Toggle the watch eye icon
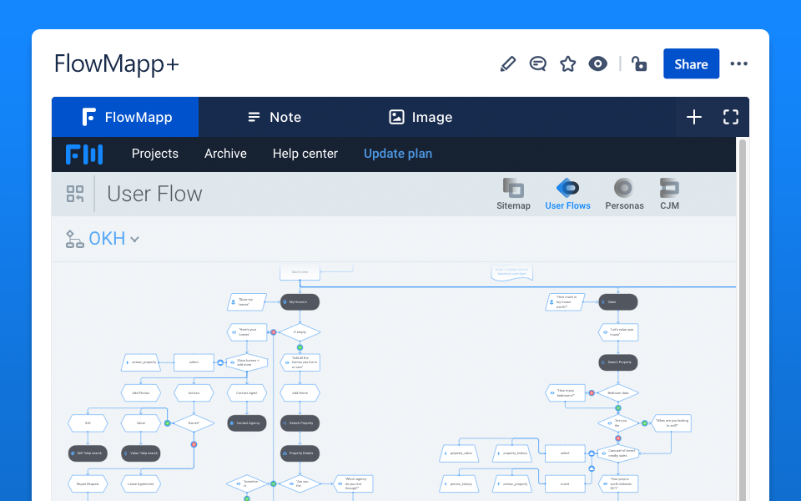801x501 pixels. 597,64
